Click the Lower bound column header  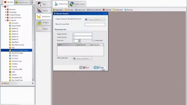coord(83,45)
